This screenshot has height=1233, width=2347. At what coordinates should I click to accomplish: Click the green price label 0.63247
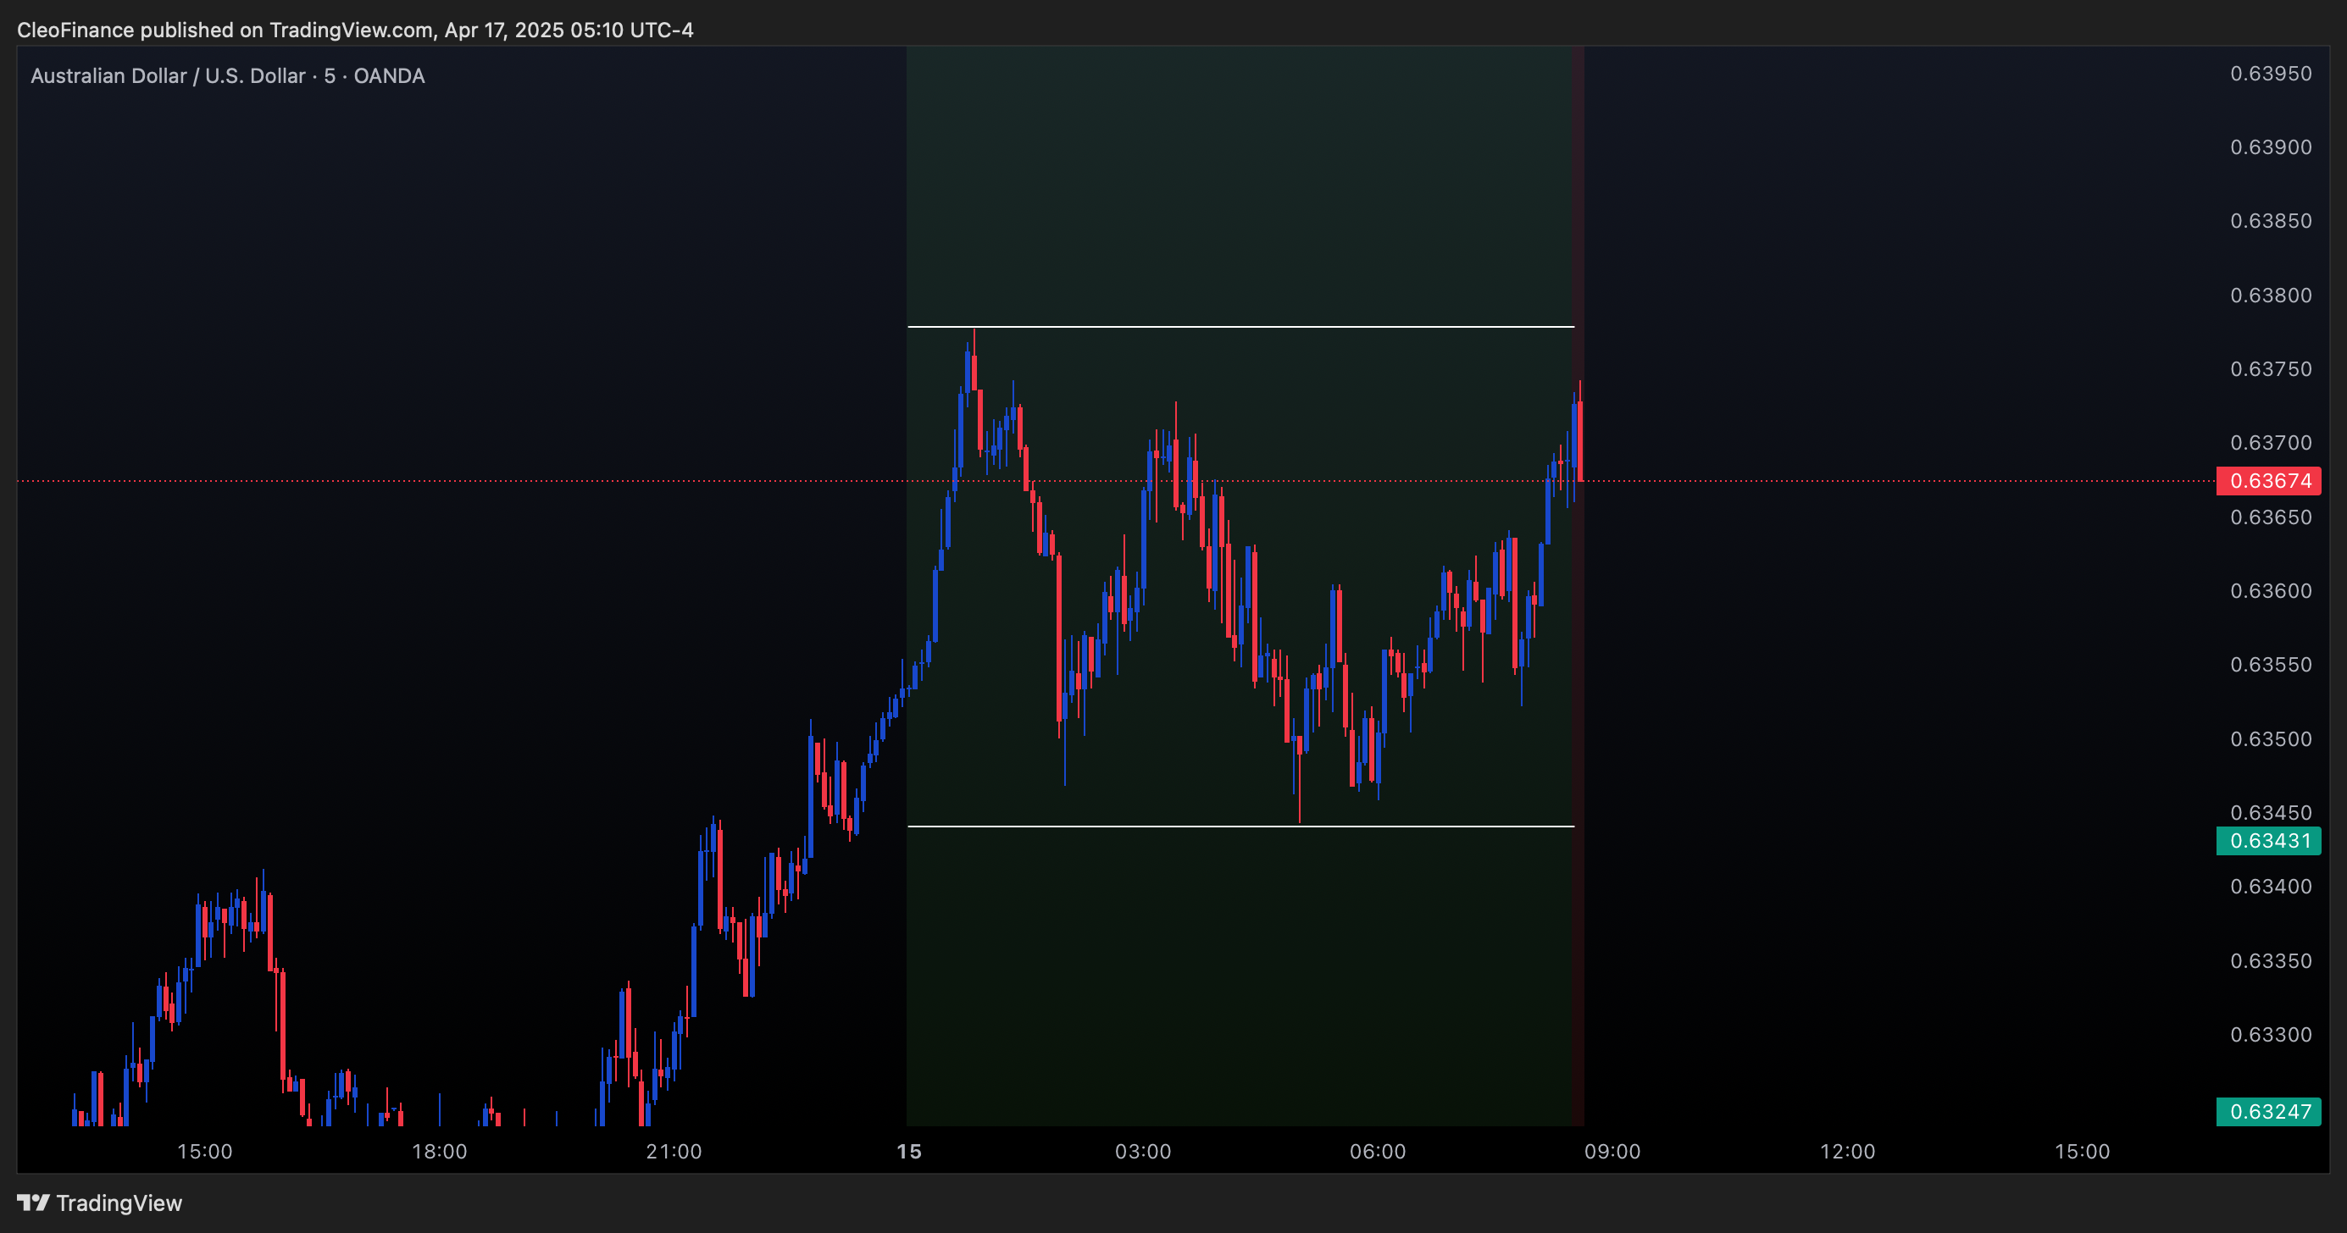click(2269, 1112)
